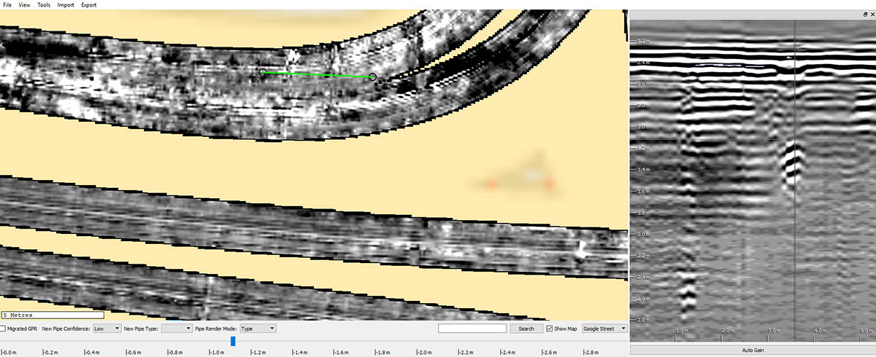Screen dimensions: 876x357
Task: Open the New Pipe Type dropdown
Action: tap(177, 329)
